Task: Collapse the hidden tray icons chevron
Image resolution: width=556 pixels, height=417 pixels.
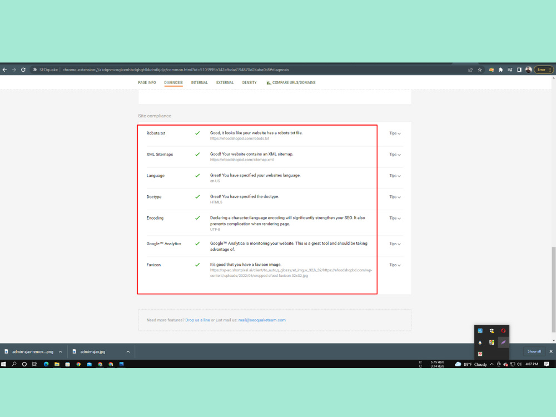Action: coord(492,364)
